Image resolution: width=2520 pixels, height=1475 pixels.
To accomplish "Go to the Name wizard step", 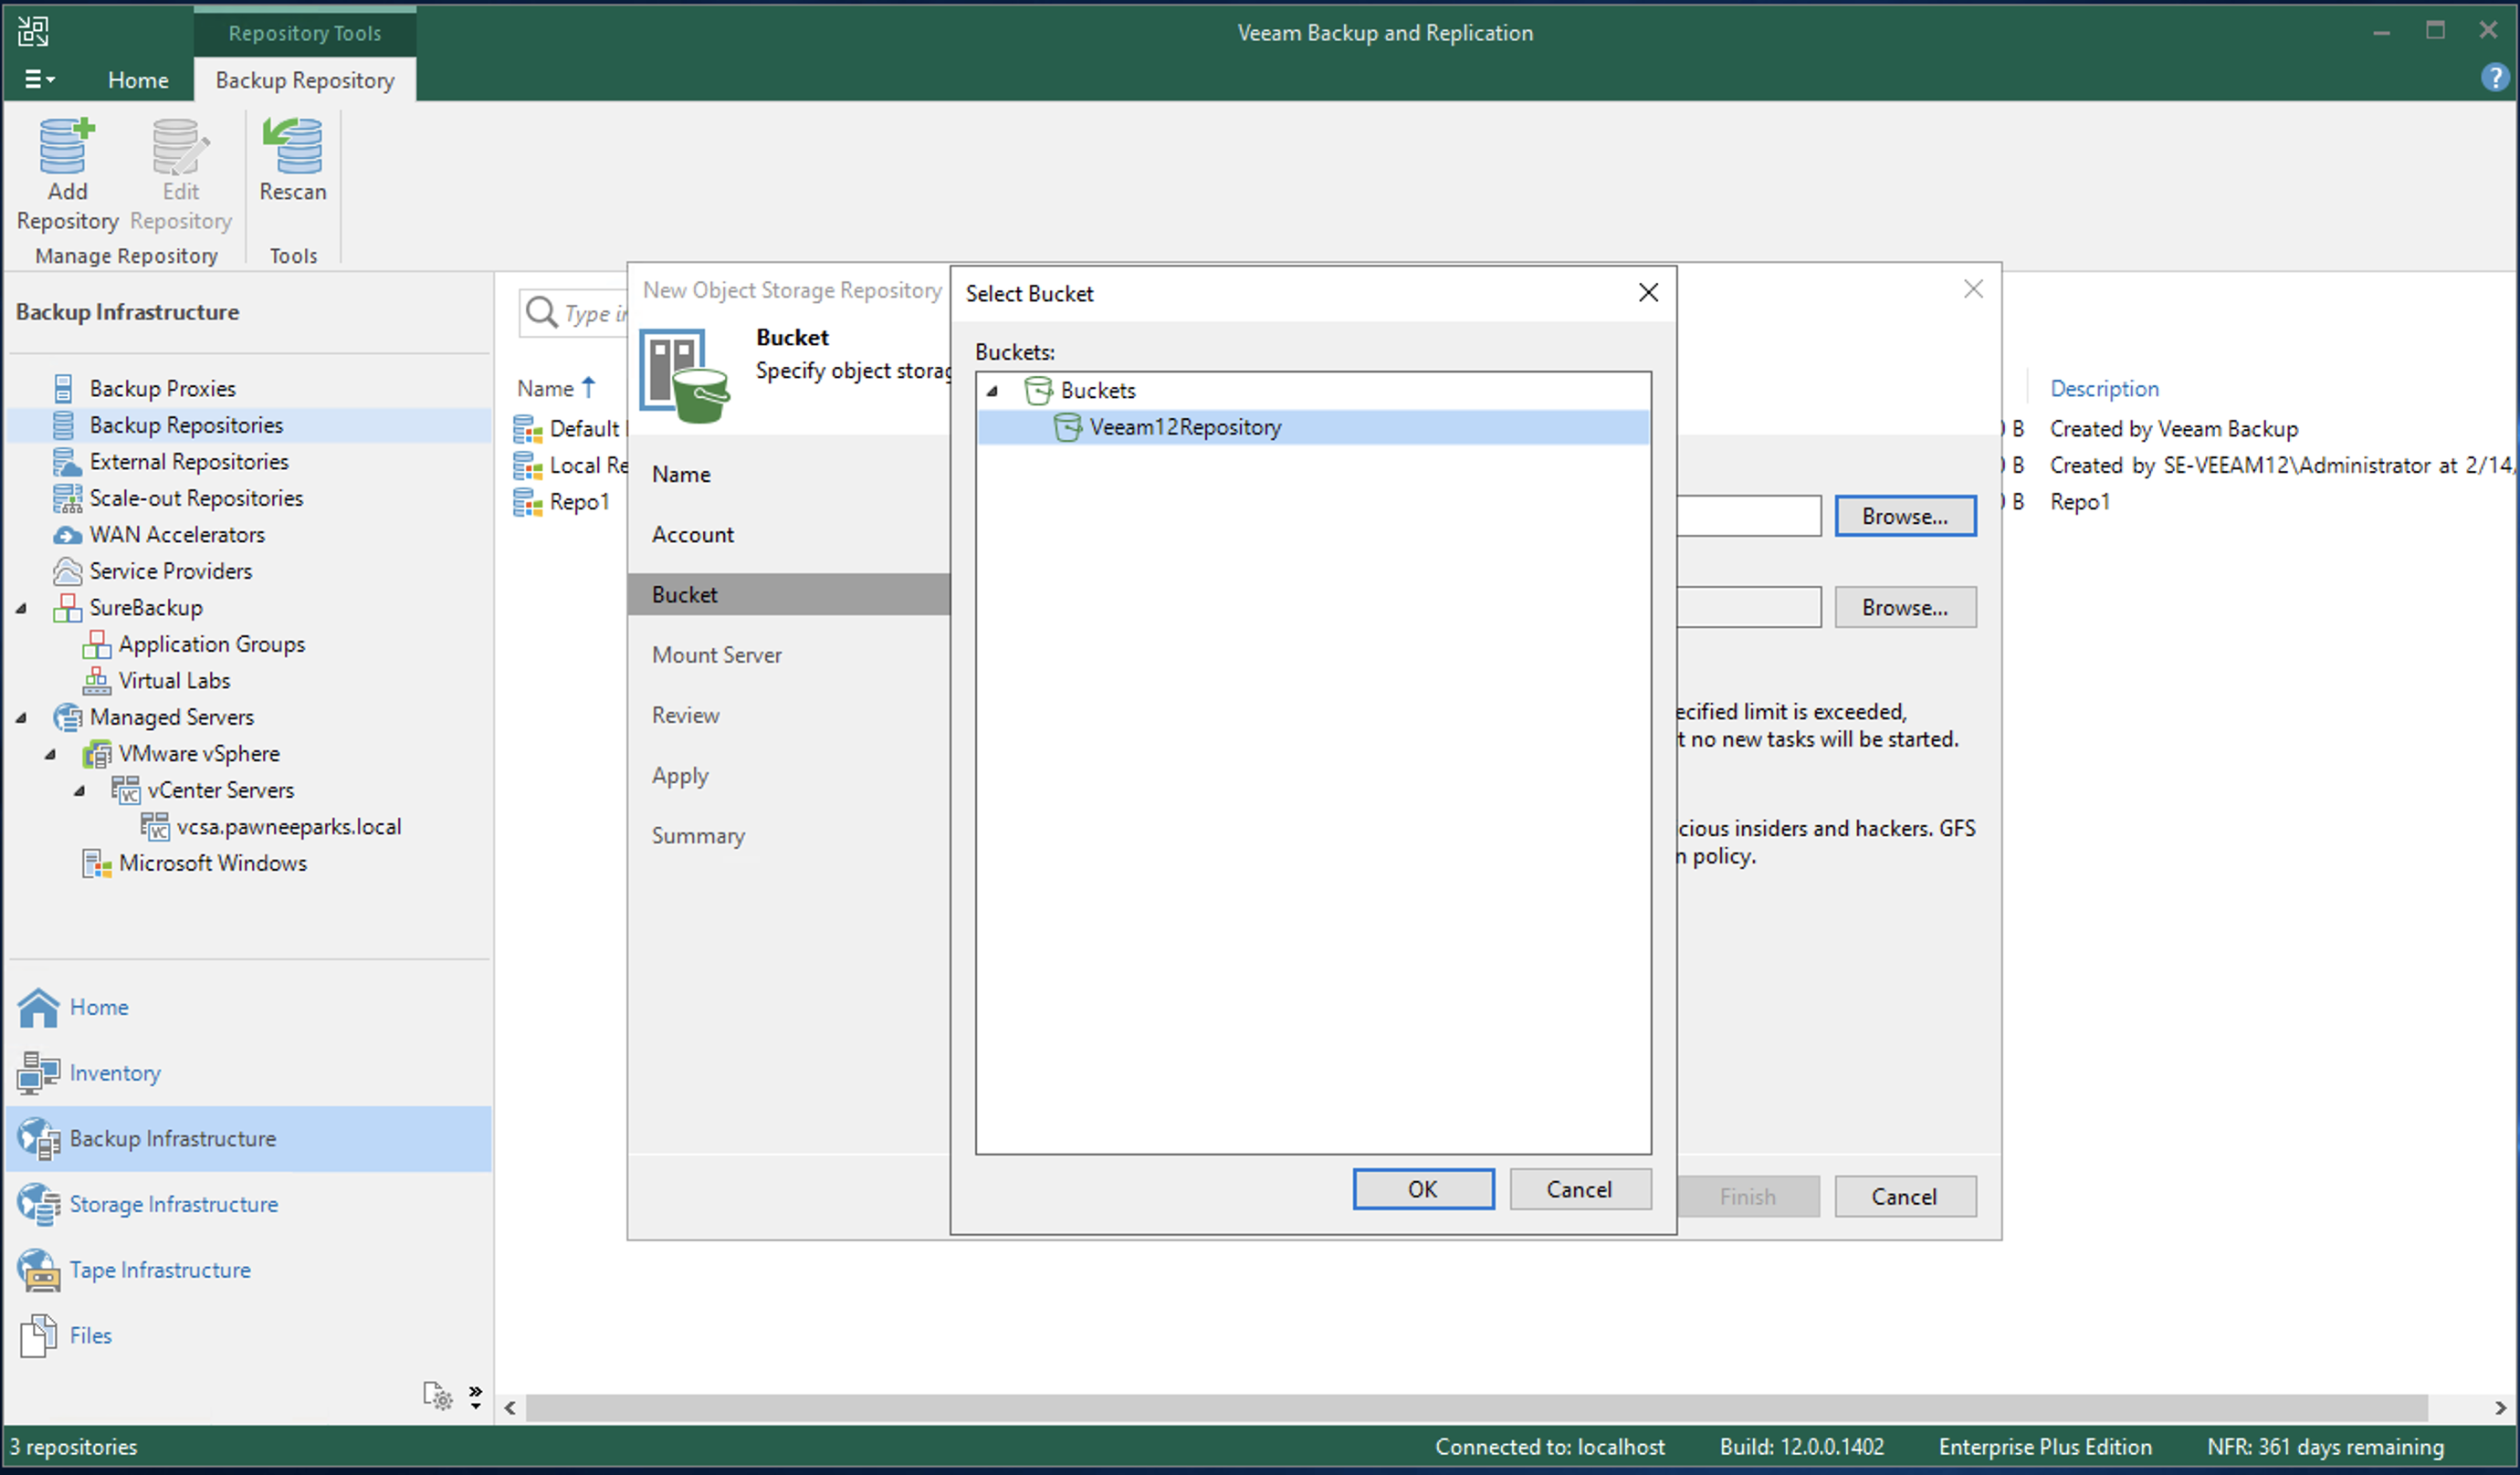I will tap(681, 474).
